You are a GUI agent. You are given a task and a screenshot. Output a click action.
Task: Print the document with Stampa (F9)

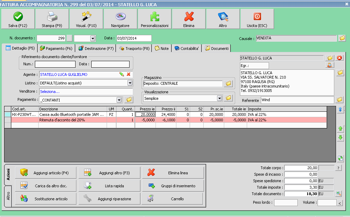(x=52, y=19)
